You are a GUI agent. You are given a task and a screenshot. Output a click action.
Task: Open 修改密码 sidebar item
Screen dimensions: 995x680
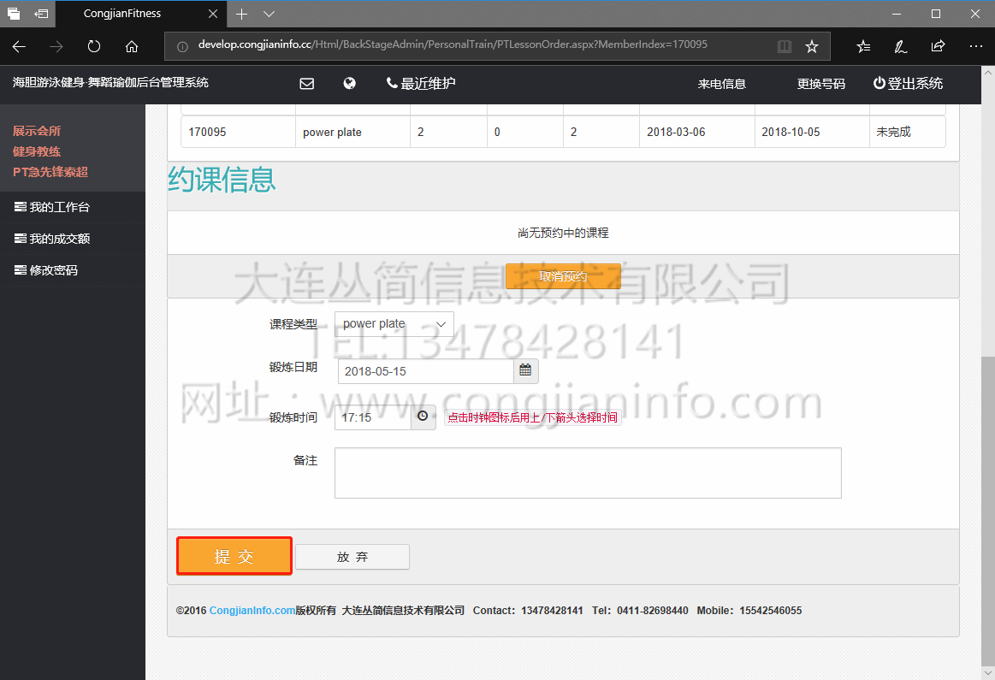(73, 270)
